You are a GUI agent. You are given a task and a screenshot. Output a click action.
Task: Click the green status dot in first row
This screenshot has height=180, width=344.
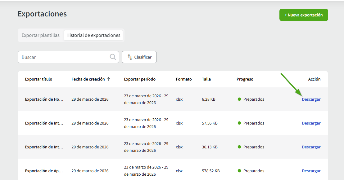[x=239, y=99]
